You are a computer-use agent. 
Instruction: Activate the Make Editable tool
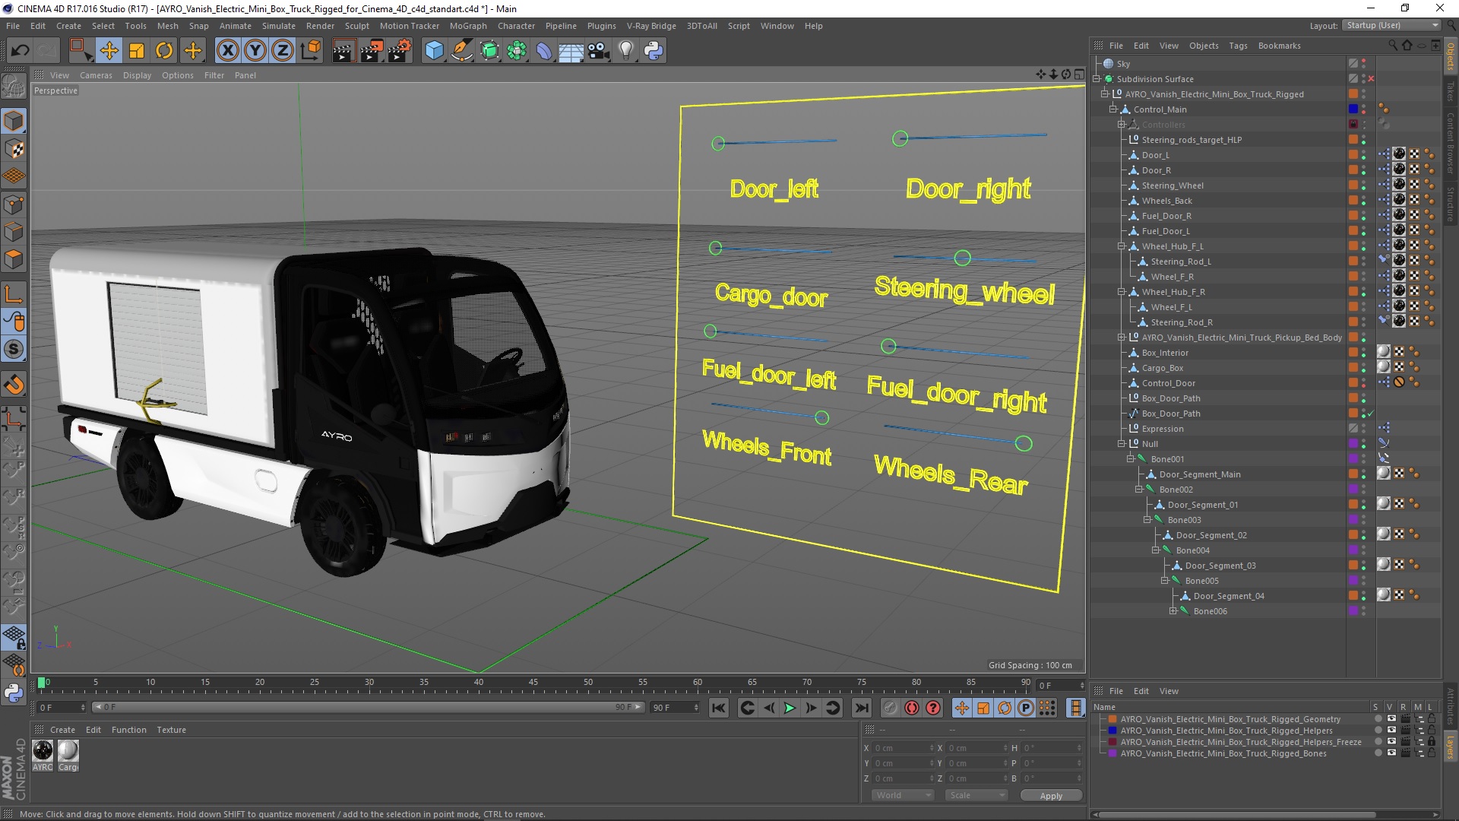pyautogui.click(x=14, y=87)
